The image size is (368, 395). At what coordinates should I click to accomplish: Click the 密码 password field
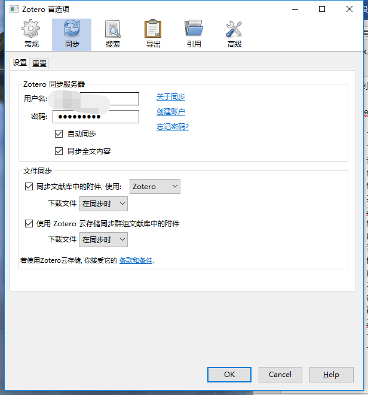[96, 117]
